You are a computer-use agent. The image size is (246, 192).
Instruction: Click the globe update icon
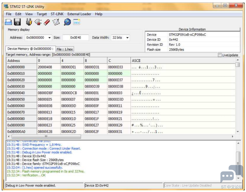click(67, 22)
